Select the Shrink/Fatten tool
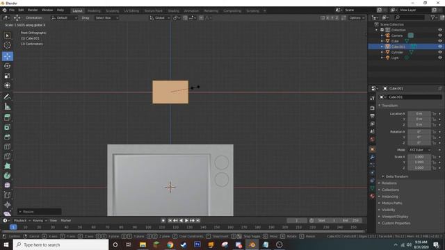 (8, 205)
